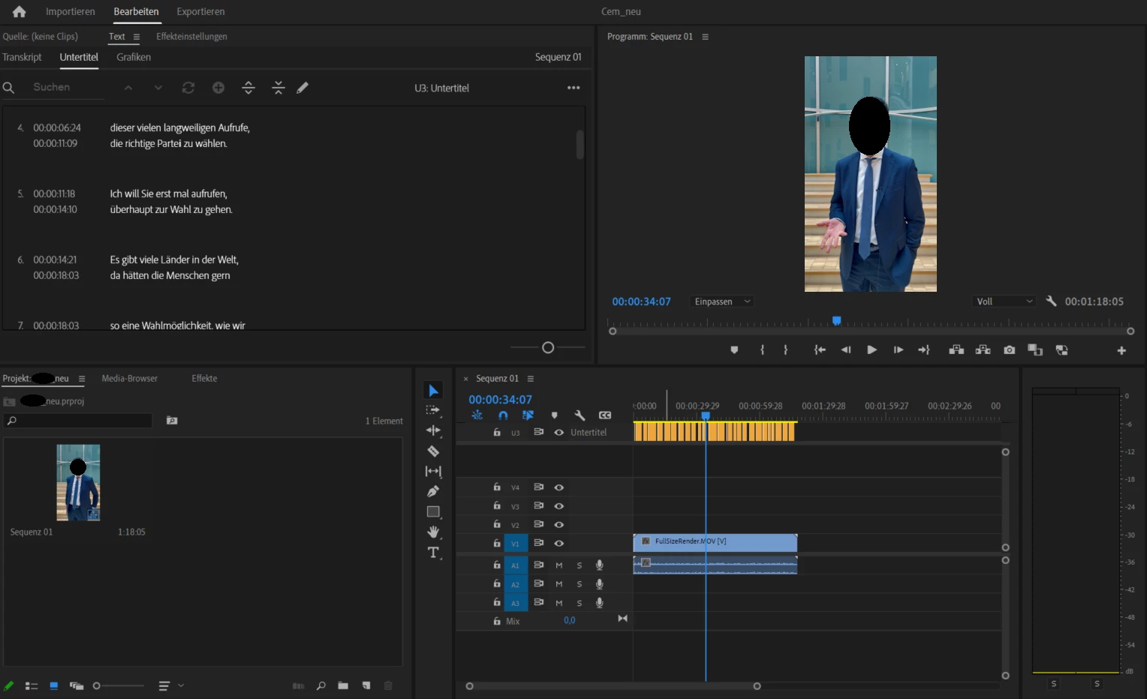Open the Voll playback resolution dropdown
The width and height of the screenshot is (1147, 699).
pos(1003,301)
